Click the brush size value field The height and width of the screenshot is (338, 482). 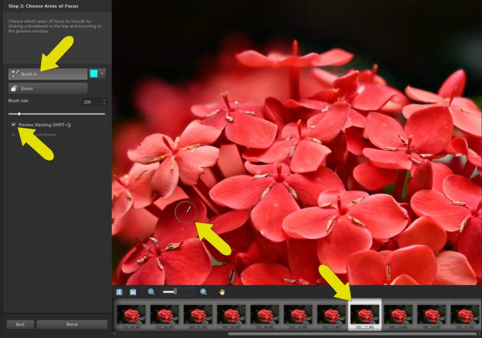(x=90, y=102)
